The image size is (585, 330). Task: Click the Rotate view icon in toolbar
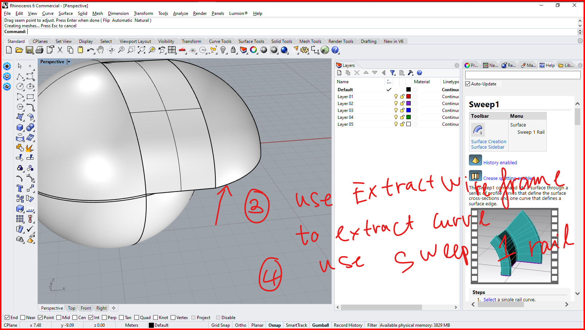click(111, 51)
